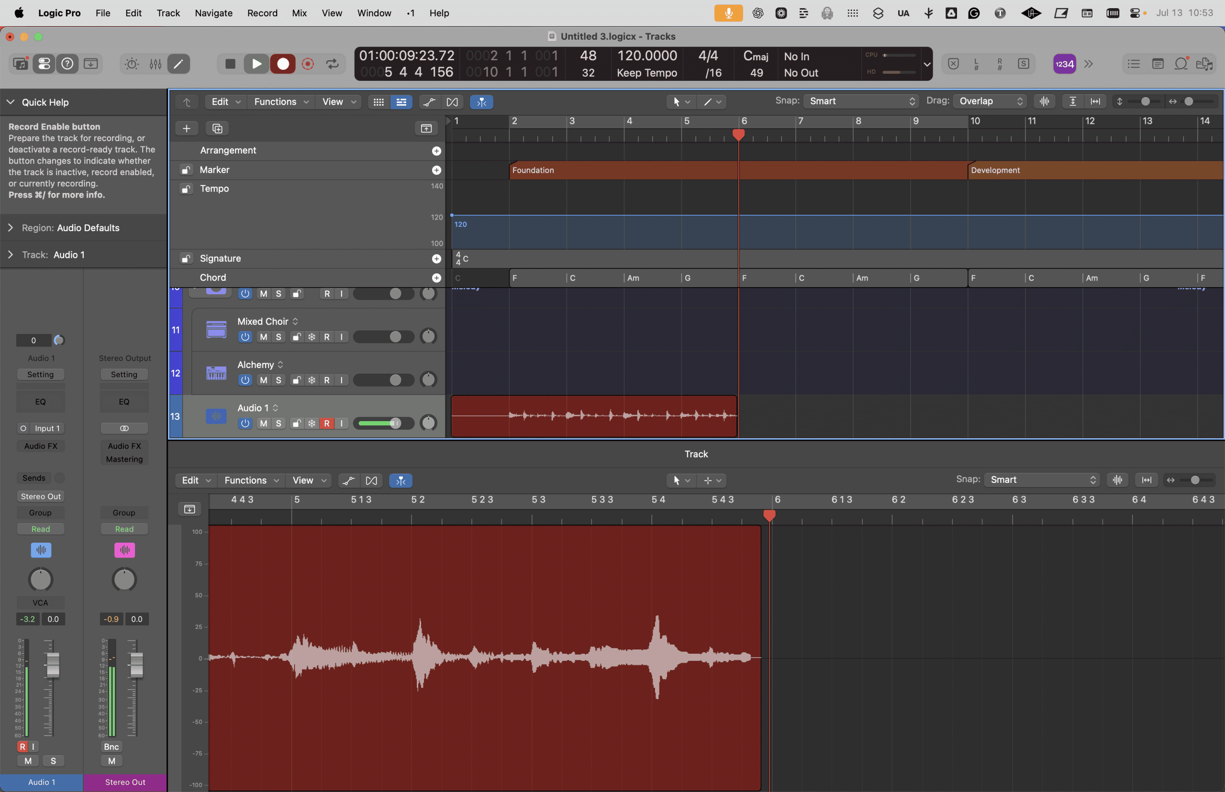Toggle the Quick Help question mark button

tap(67, 64)
